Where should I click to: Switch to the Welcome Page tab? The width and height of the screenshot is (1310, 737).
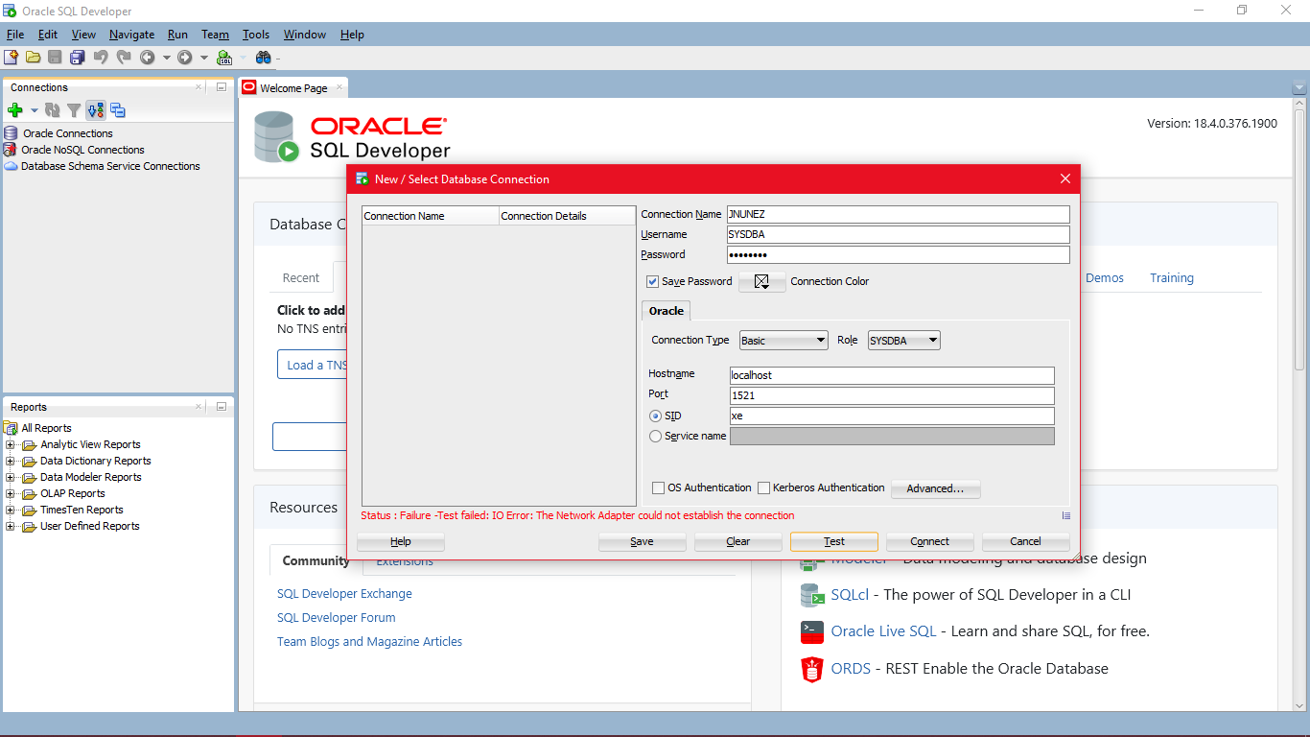[293, 87]
